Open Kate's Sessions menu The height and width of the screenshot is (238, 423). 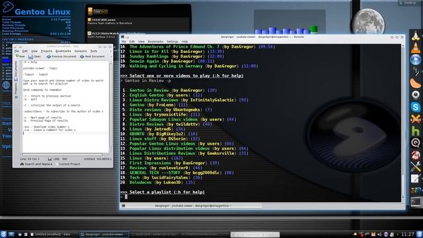(x=81, y=51)
